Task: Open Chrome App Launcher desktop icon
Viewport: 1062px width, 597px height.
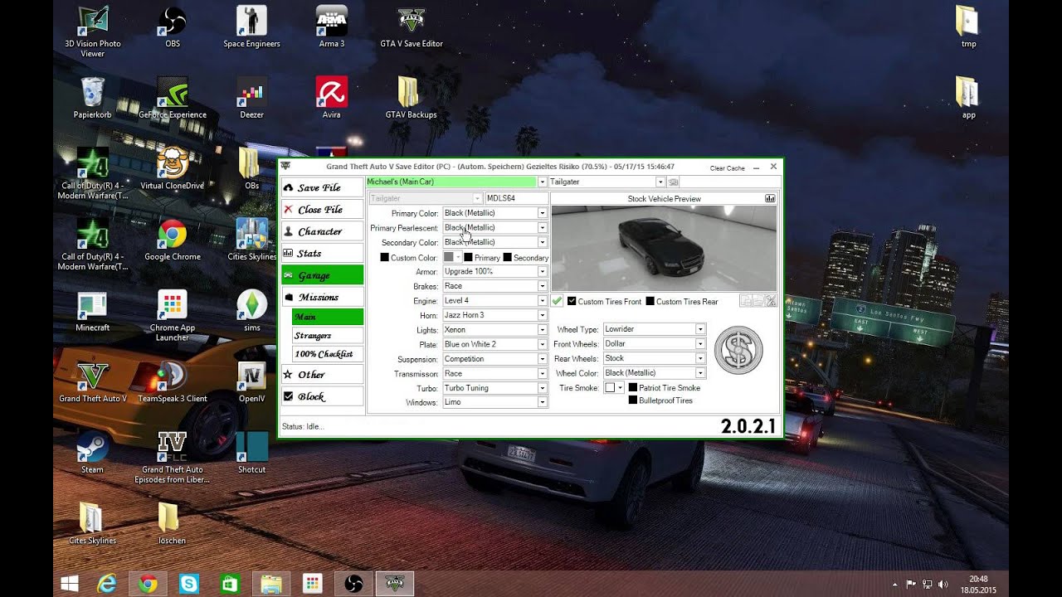Action: [172, 316]
